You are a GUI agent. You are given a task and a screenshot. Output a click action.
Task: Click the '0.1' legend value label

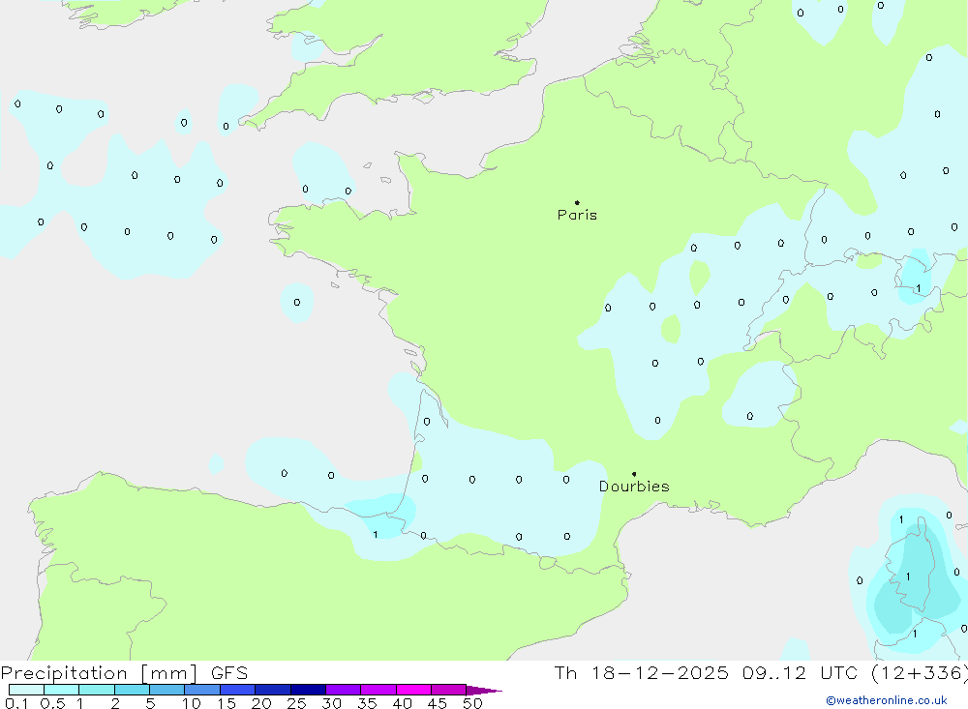[16, 703]
